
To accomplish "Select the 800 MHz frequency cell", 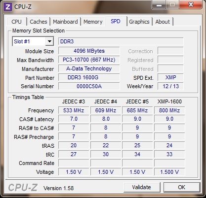I will pyautogui.click(x=169, y=110).
